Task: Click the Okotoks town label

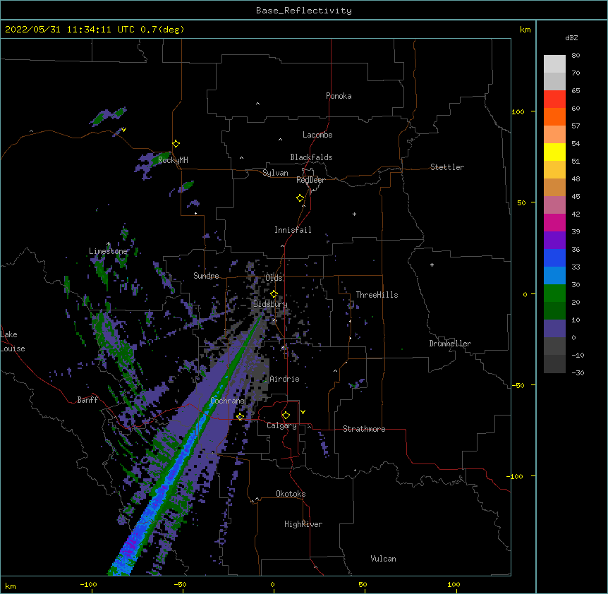Action: click(291, 494)
